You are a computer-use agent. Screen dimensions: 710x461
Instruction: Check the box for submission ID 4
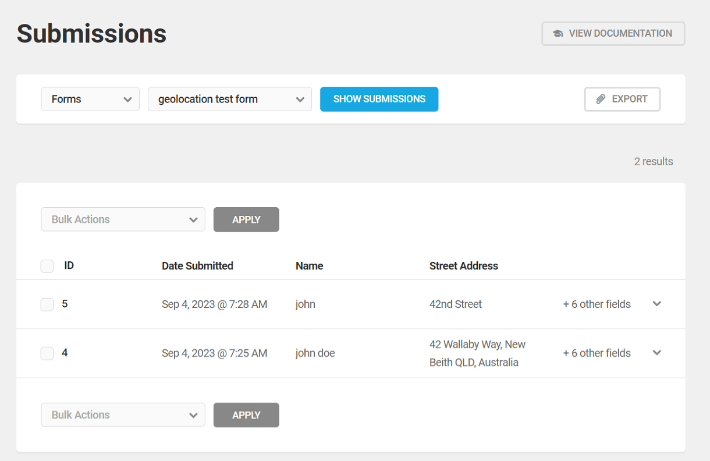pyautogui.click(x=47, y=353)
